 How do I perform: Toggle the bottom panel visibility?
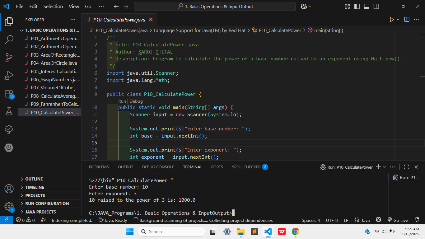click(366, 6)
